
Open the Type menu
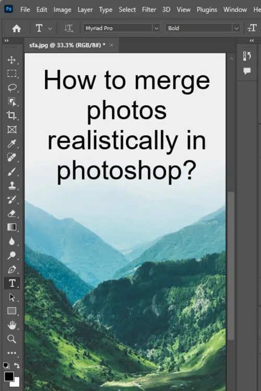click(x=105, y=10)
